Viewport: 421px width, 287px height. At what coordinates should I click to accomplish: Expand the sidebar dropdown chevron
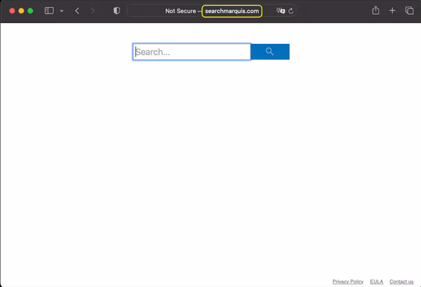point(61,11)
